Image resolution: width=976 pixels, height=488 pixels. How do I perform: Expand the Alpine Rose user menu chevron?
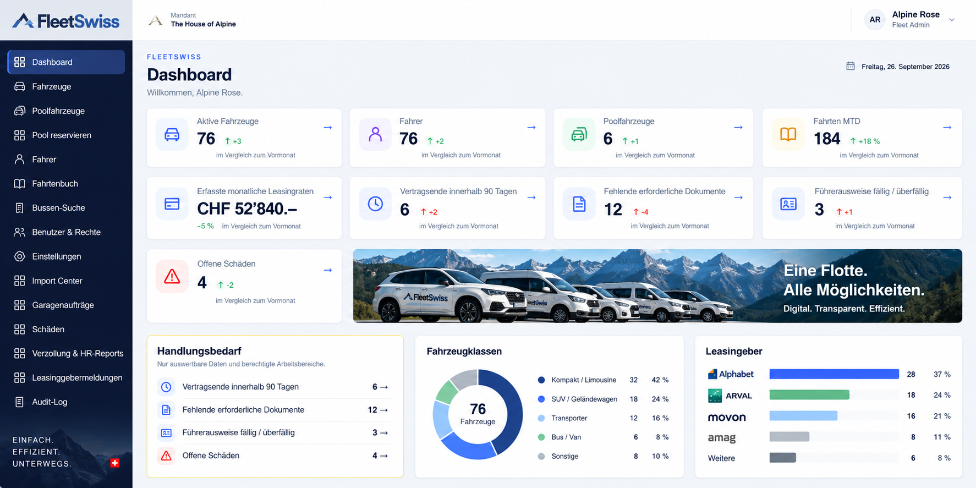pyautogui.click(x=952, y=20)
